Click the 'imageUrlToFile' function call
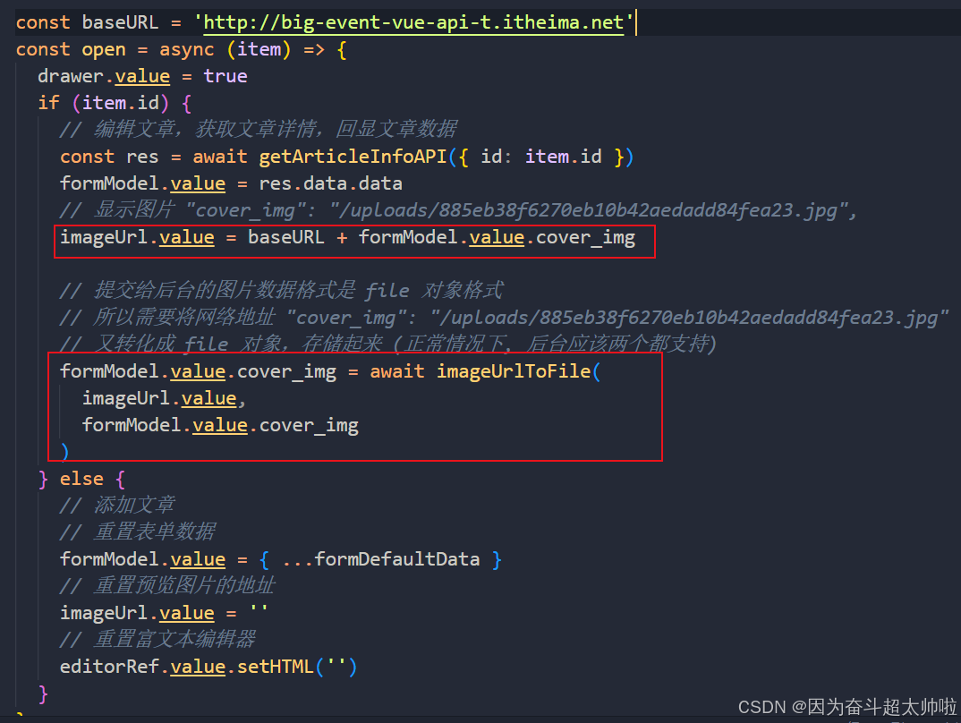The height and width of the screenshot is (723, 961). click(x=514, y=371)
